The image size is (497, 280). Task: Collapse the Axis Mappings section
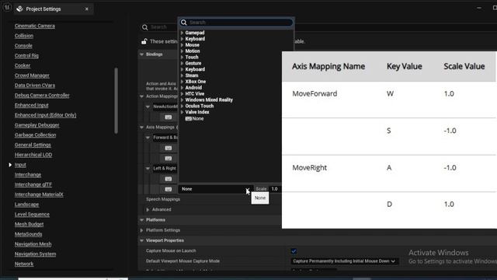point(141,128)
